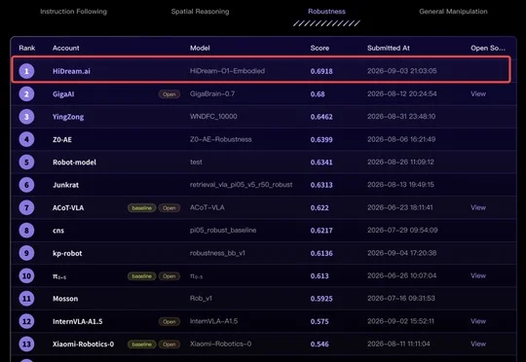Click the rank 12 badge icon

[26, 321]
